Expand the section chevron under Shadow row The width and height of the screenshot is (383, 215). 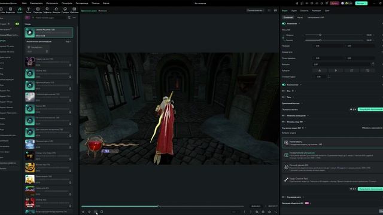click(302, 103)
